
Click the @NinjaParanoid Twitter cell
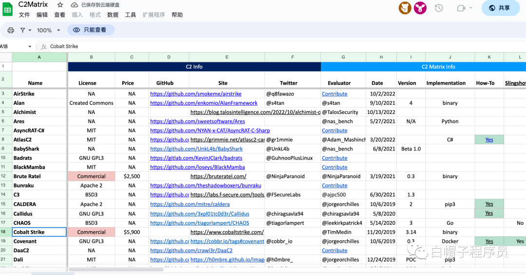click(293, 176)
